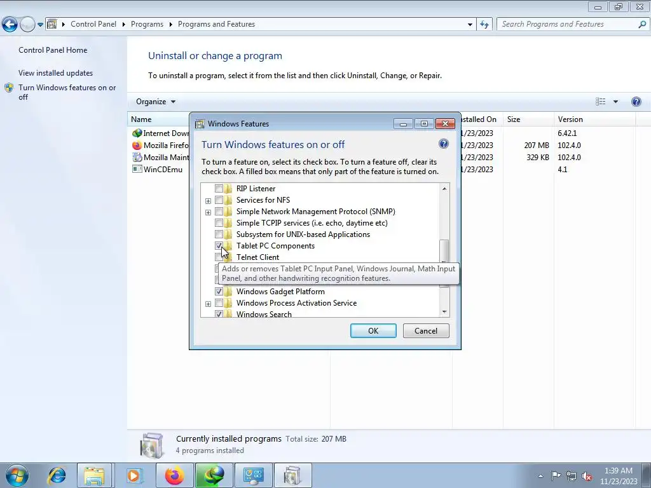651x488 pixels.
Task: Switch to Control Panel taskbar button
Action: point(254,475)
